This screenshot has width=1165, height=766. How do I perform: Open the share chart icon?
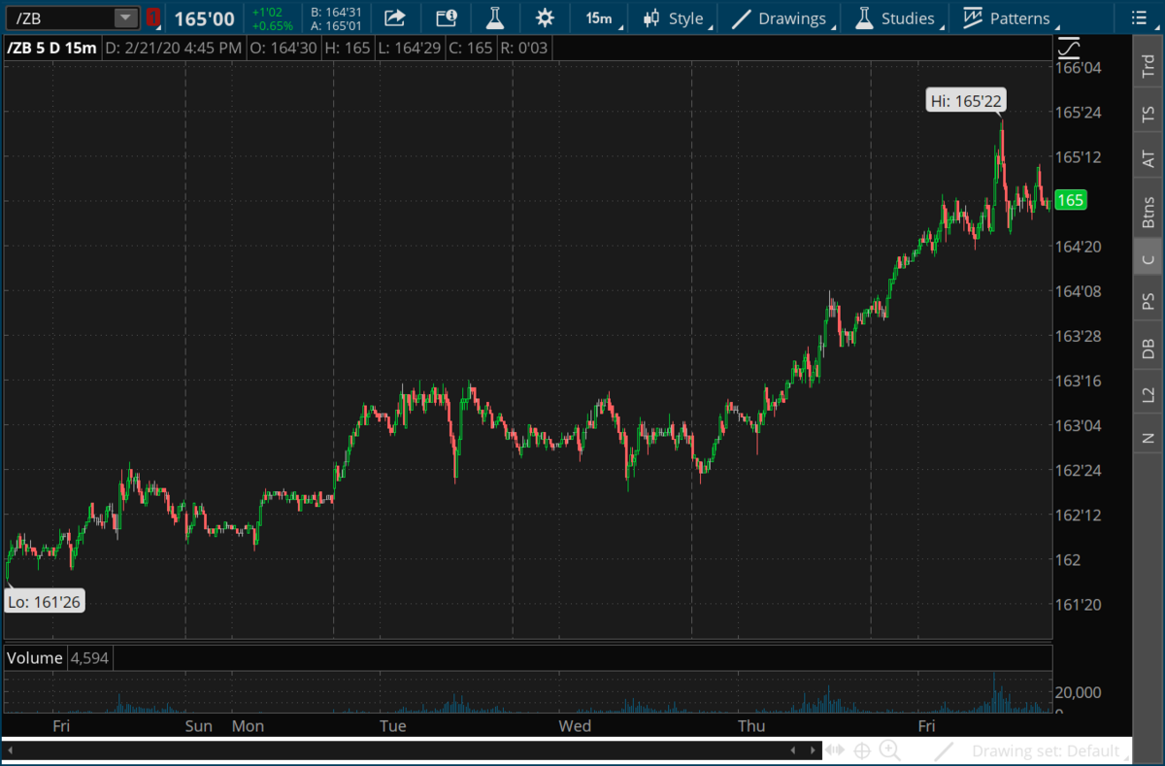[x=395, y=18]
